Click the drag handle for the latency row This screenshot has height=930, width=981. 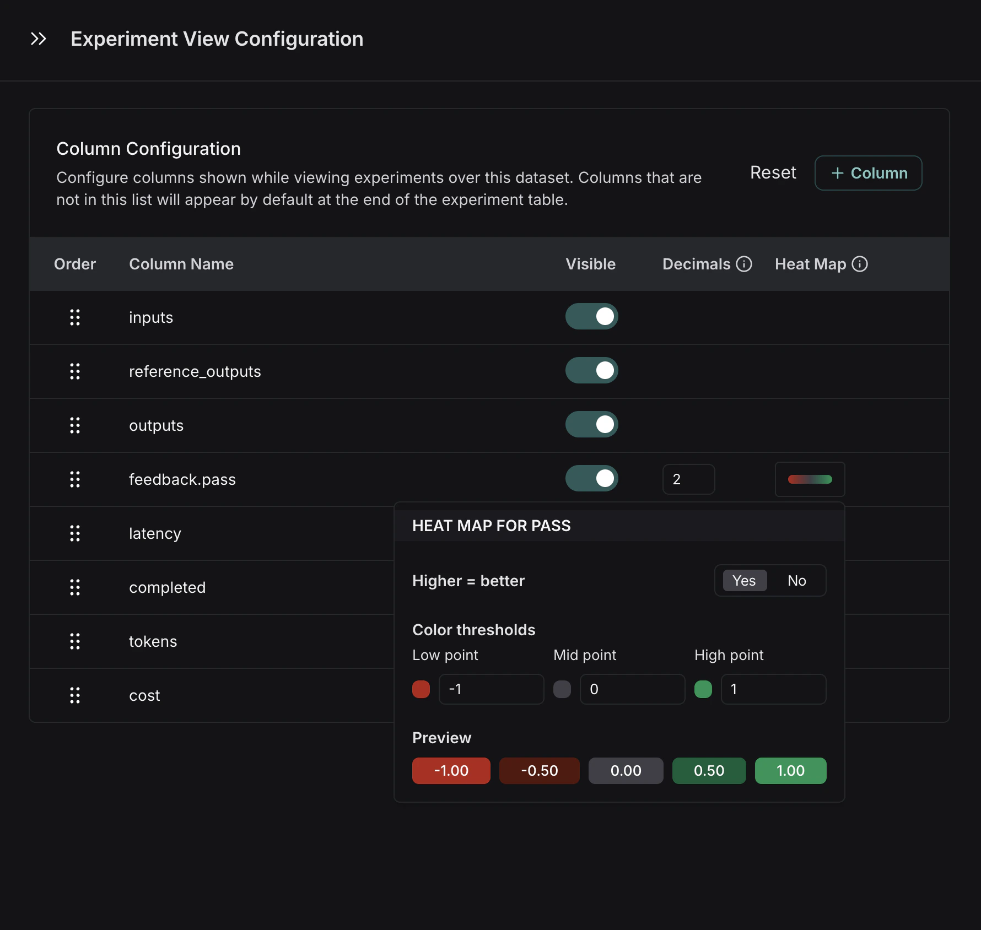[x=76, y=533]
